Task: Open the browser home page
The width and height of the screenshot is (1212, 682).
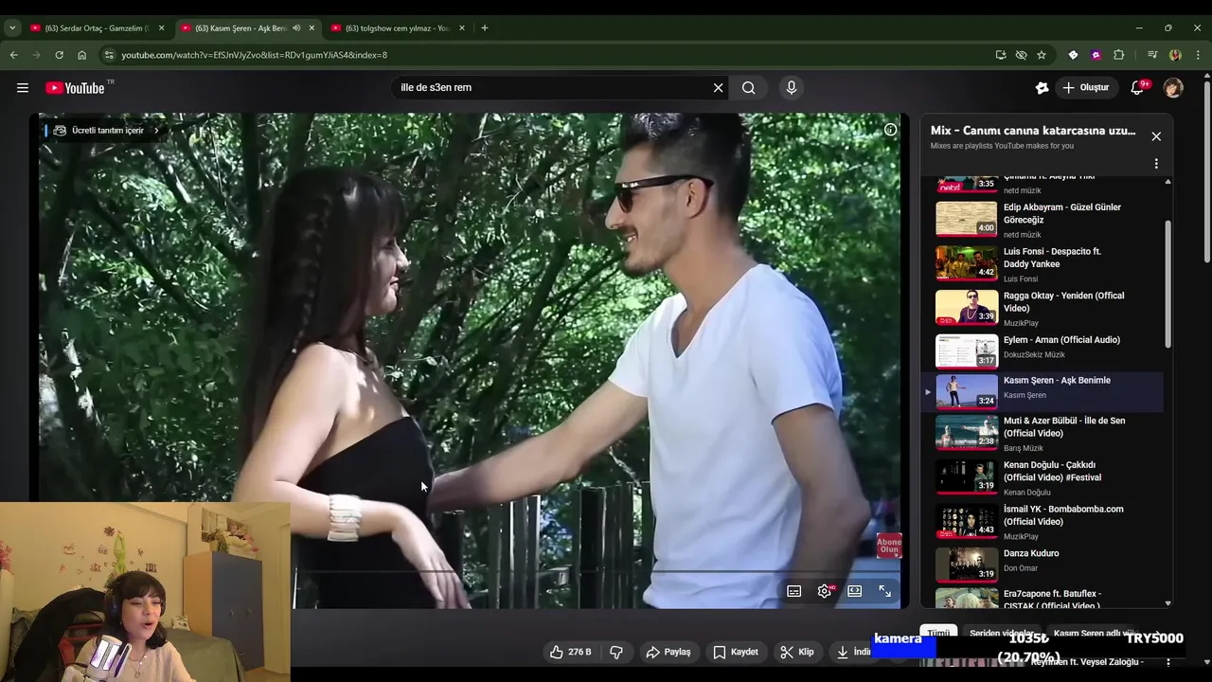Action: click(x=82, y=55)
